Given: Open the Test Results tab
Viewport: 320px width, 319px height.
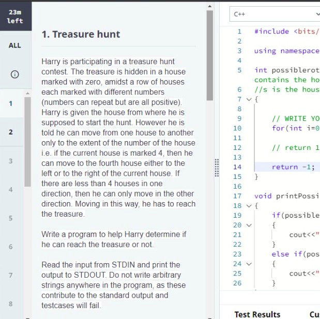Looking at the screenshot, I should tap(257, 314).
